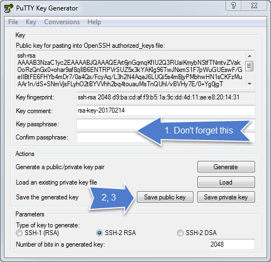Screen dimensions: 271x262
Task: Select the SSH-2 DSA key type
Action: coord(180,233)
